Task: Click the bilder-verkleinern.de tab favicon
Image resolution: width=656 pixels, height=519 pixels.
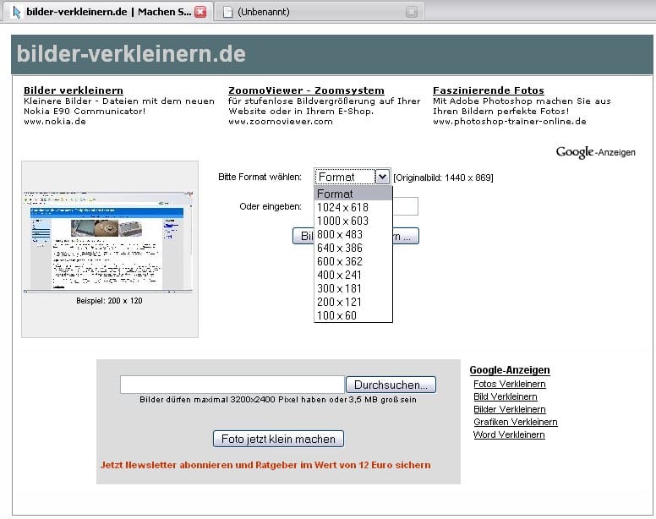Action: coord(16,12)
